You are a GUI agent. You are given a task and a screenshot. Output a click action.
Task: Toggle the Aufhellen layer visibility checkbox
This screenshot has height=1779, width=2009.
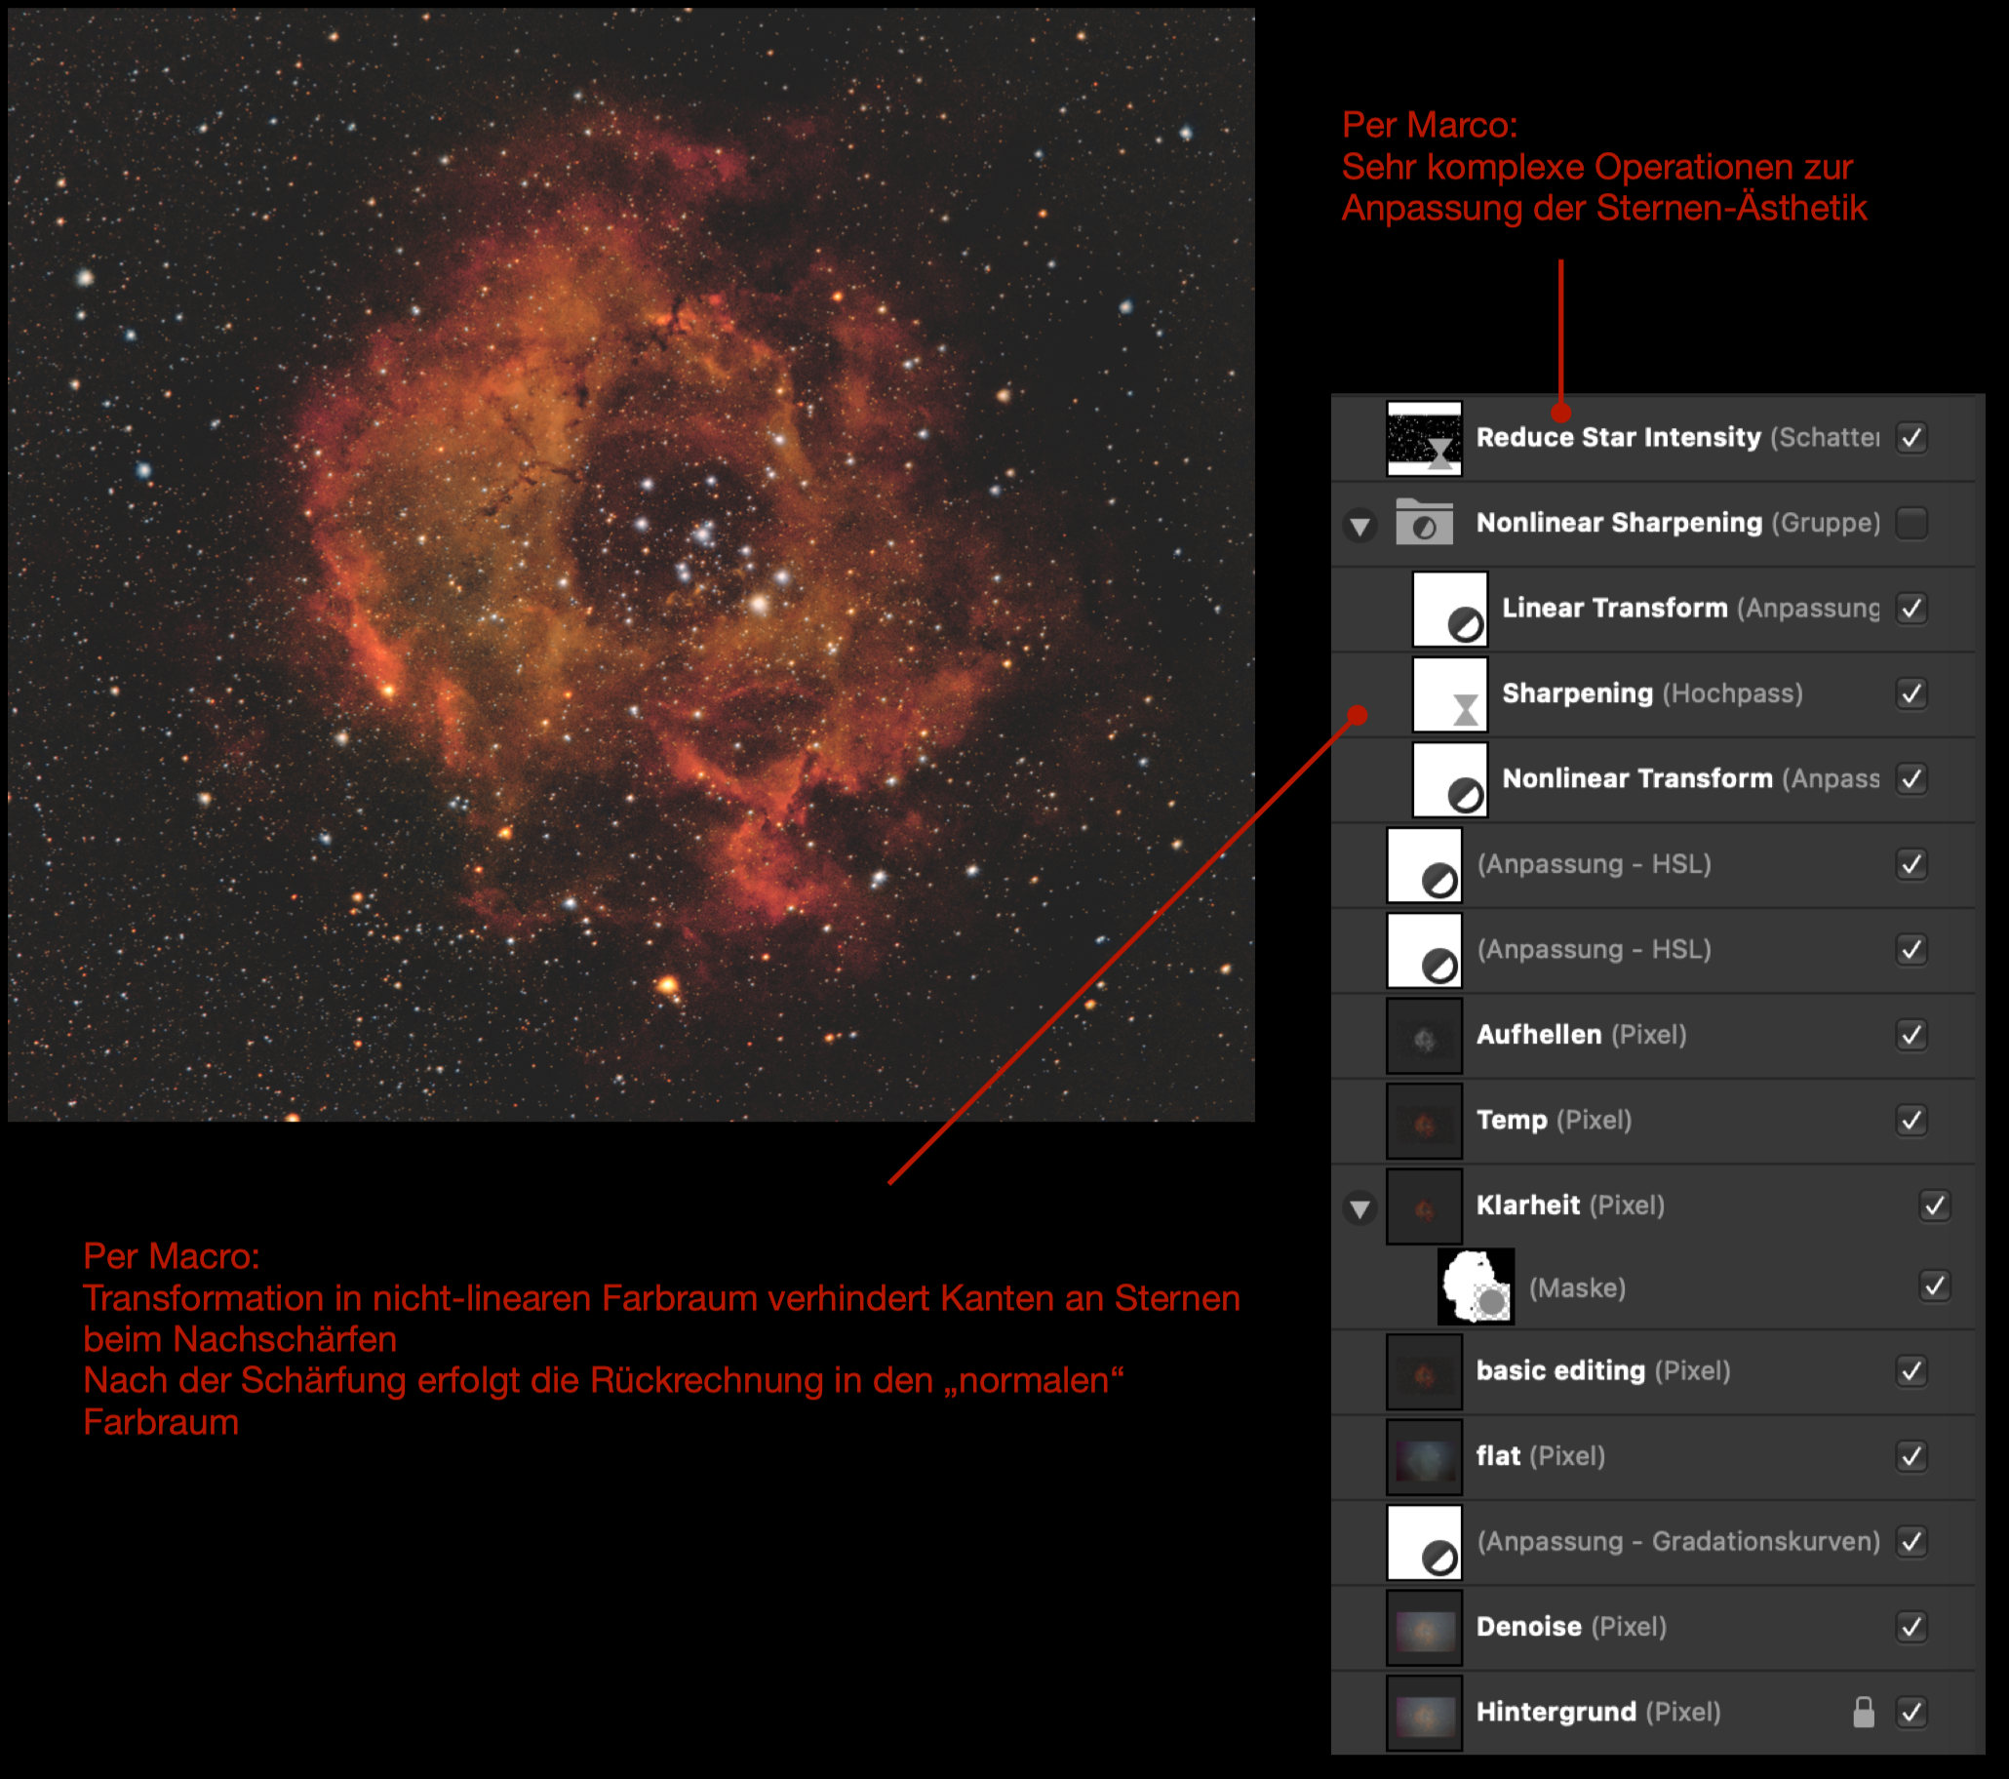pyautogui.click(x=1911, y=1035)
